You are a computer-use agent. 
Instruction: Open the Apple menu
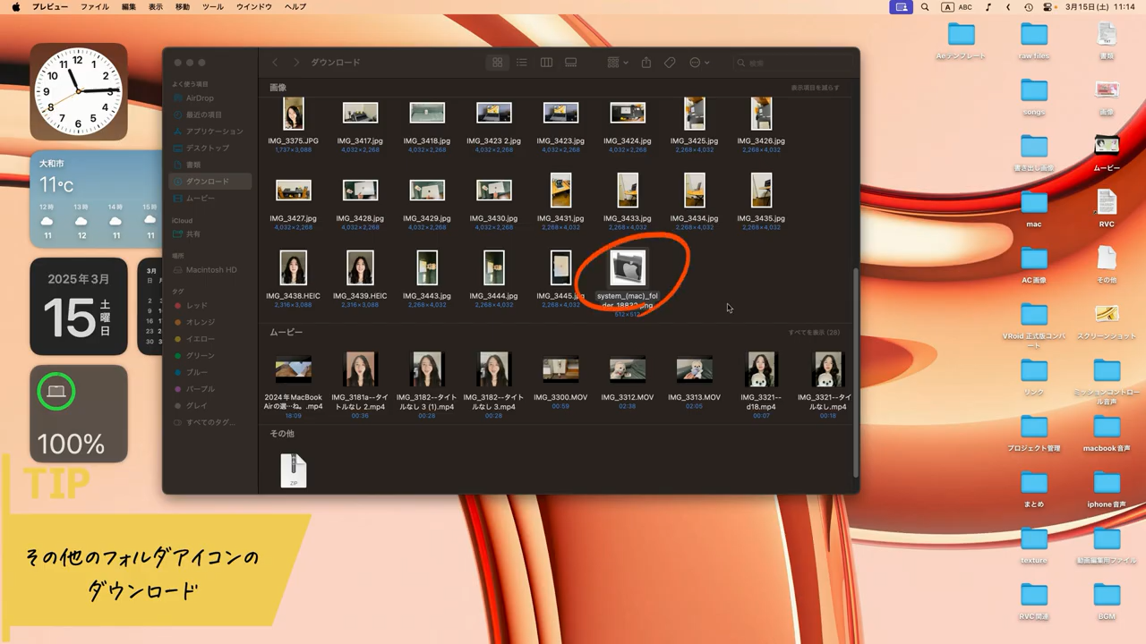(15, 7)
